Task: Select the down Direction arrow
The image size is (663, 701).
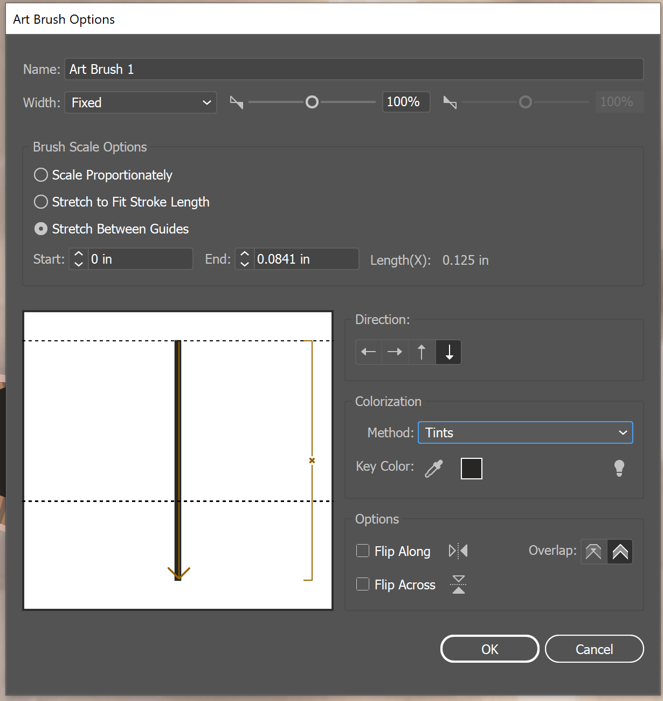Action: [448, 352]
